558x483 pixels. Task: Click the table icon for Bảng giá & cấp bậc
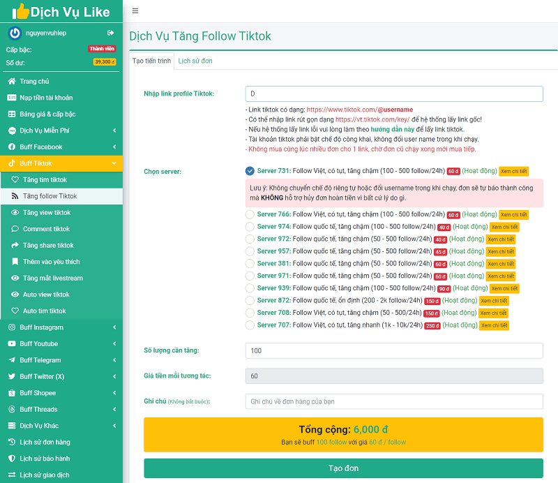pos(12,114)
